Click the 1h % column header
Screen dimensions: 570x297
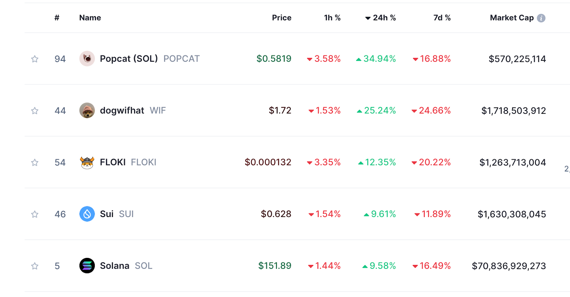(332, 17)
